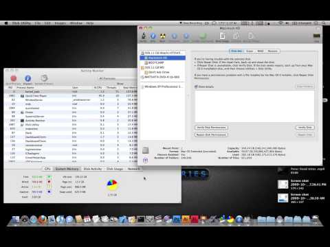Click the Convert toolbar icon
330x247 pixels.
coord(236,36)
